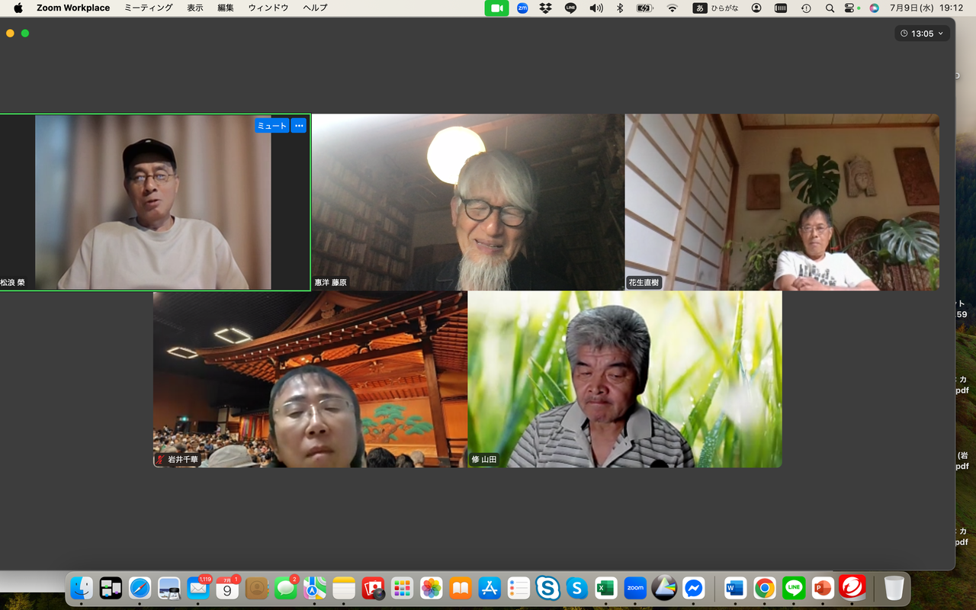Image resolution: width=976 pixels, height=610 pixels.
Task: Expand the 13:05 meeting timer dropdown
Action: pyautogui.click(x=923, y=34)
